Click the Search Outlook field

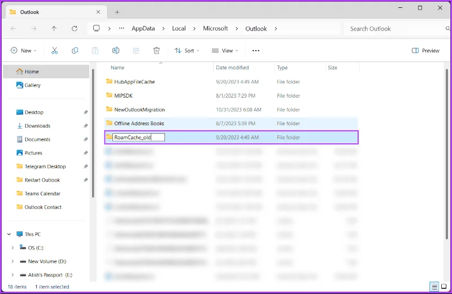397,29
